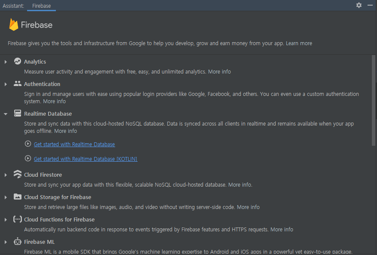Select the Realtime Database heading text
This screenshot has width=377, height=255.
pyautogui.click(x=48, y=114)
